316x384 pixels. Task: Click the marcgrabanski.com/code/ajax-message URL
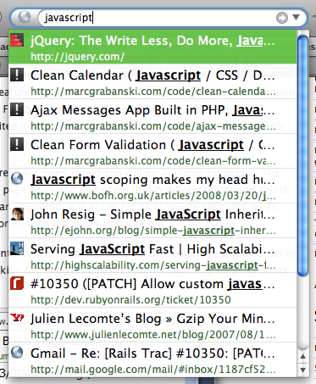(x=153, y=126)
